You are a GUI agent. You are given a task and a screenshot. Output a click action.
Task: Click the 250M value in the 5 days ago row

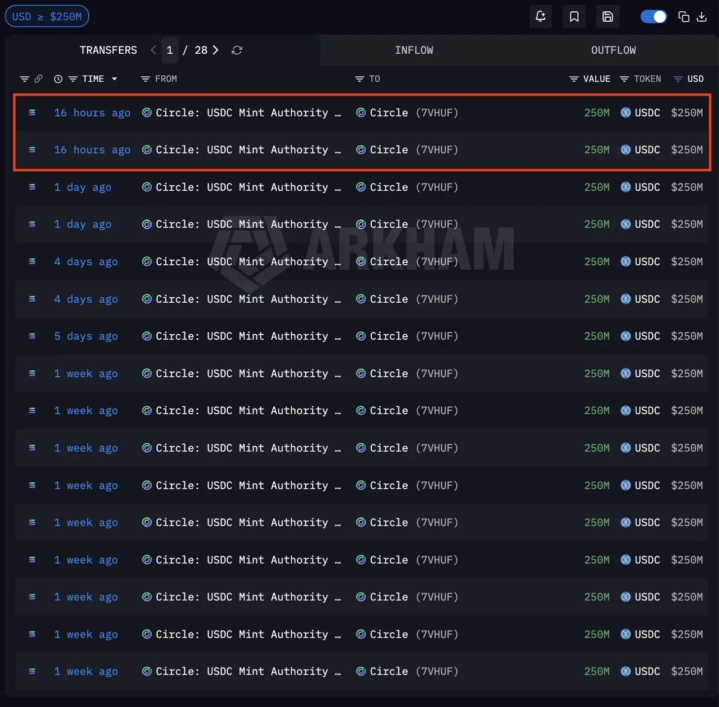pos(597,336)
